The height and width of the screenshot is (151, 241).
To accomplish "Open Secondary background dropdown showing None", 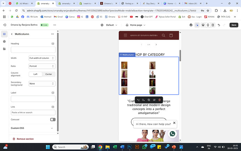I will [42, 84].
